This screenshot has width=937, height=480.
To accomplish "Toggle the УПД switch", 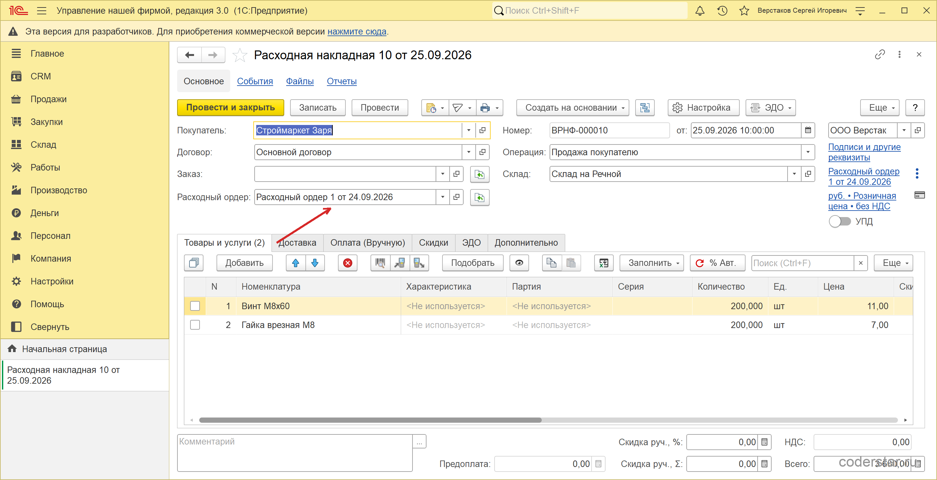I will (840, 221).
